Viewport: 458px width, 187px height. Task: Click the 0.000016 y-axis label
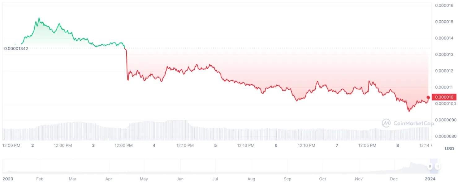pos(444,5)
